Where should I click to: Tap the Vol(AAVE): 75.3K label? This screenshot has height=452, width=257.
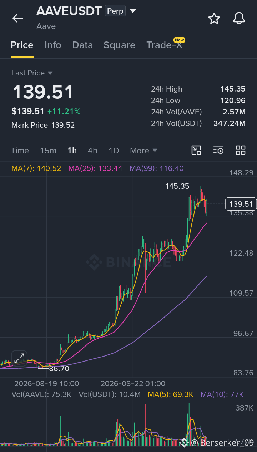41,394
